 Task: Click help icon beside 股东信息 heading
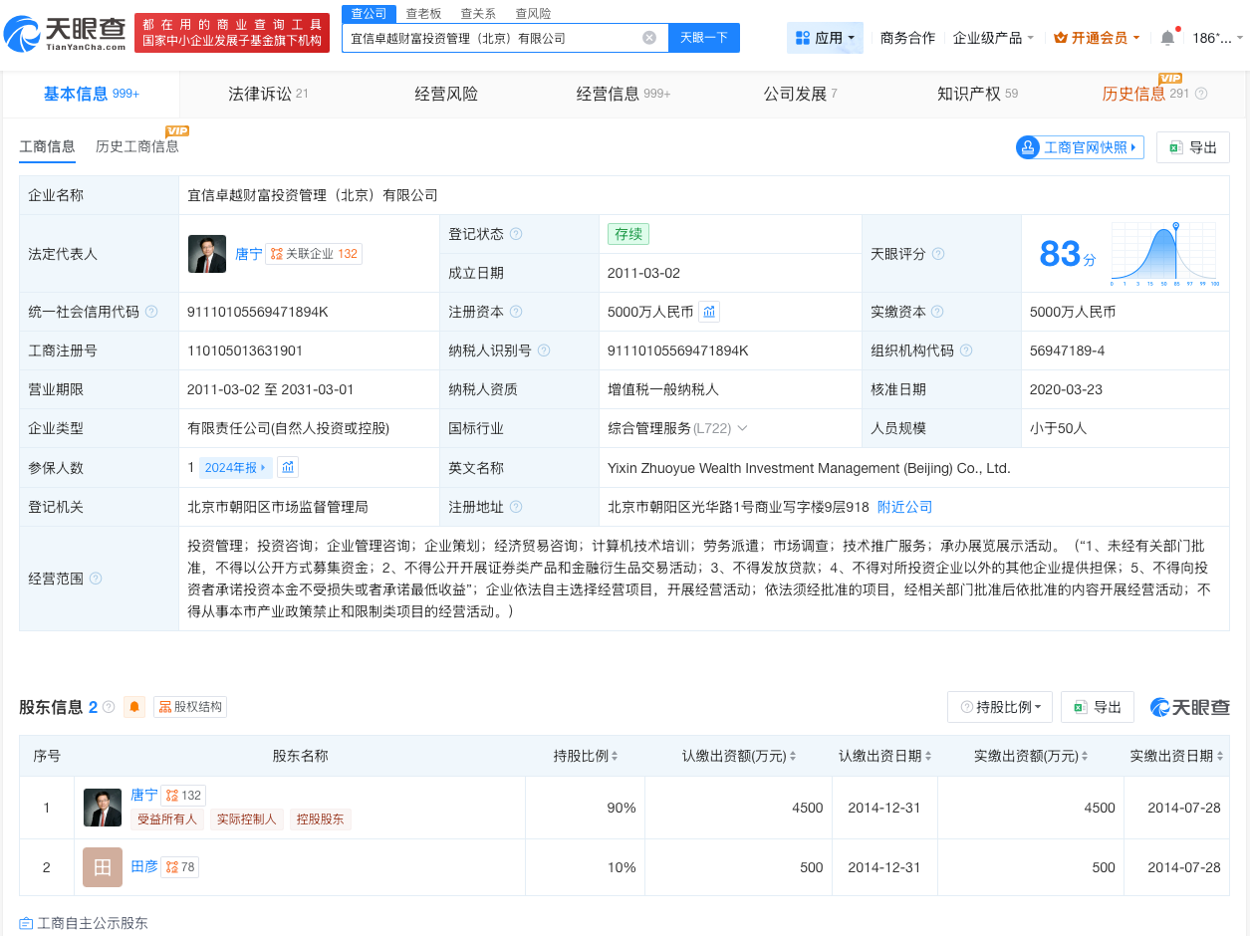(x=110, y=707)
